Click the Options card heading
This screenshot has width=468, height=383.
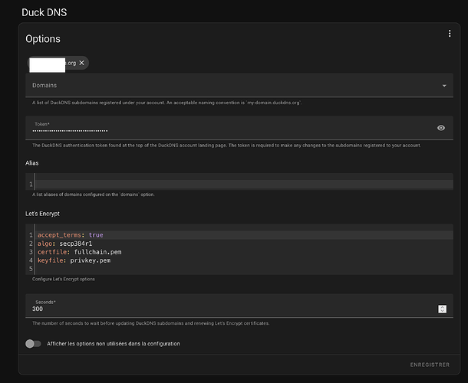tap(43, 39)
